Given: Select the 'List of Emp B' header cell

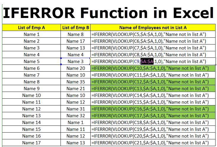Looking at the screenshot, I should (x=76, y=27).
